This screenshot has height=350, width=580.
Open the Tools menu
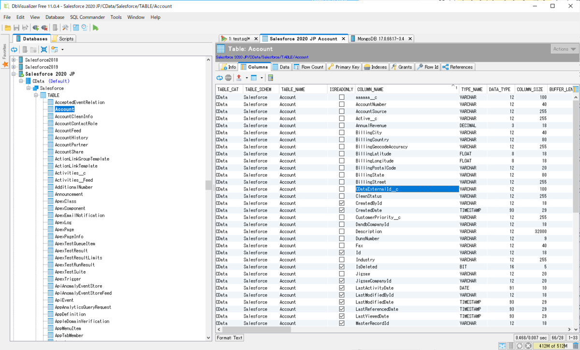coord(116,17)
